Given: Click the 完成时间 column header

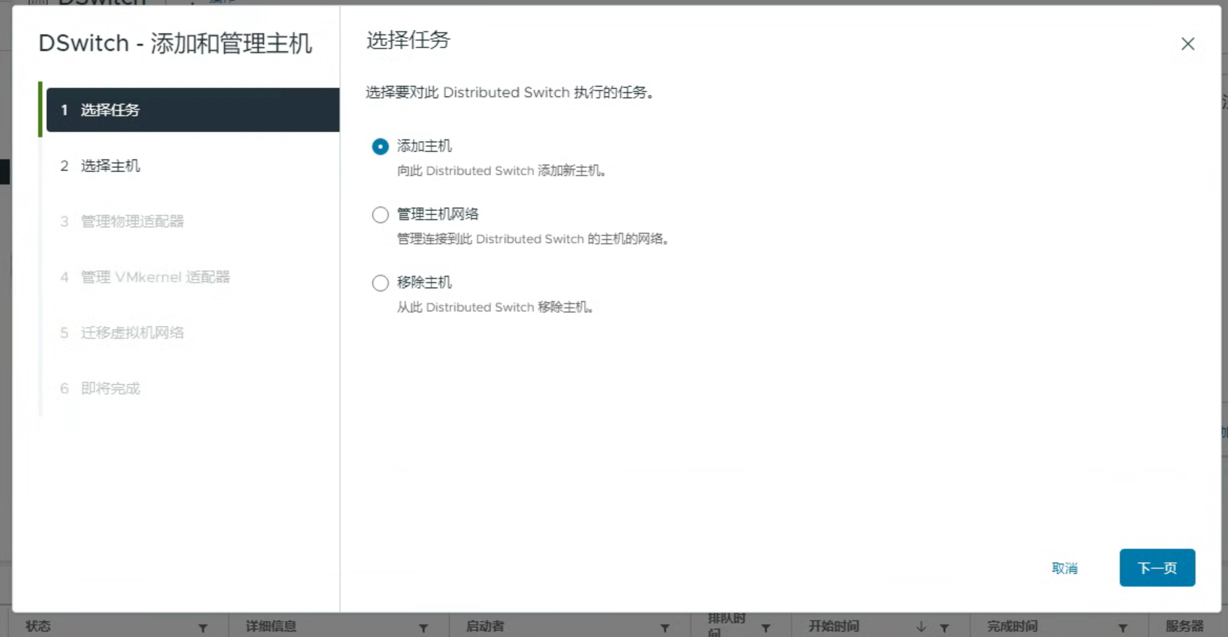Looking at the screenshot, I should pos(1012,626).
